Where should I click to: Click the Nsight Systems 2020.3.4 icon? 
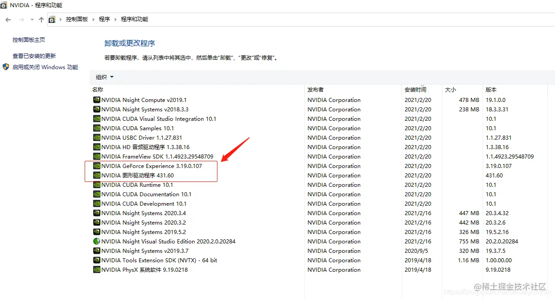click(96, 213)
